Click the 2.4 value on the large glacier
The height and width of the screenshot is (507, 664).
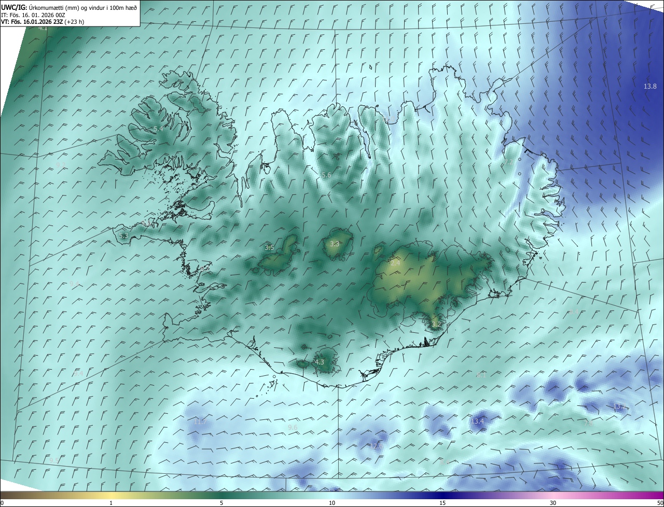[395, 263]
